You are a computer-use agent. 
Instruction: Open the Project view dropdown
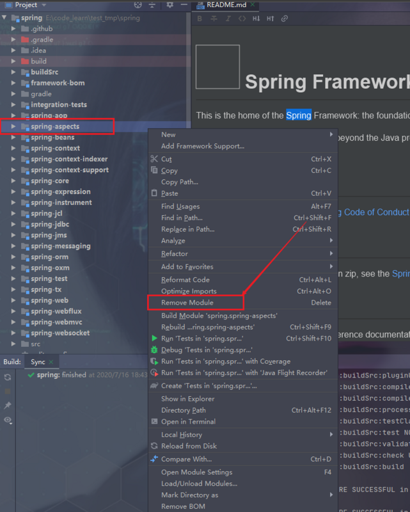click(44, 5)
